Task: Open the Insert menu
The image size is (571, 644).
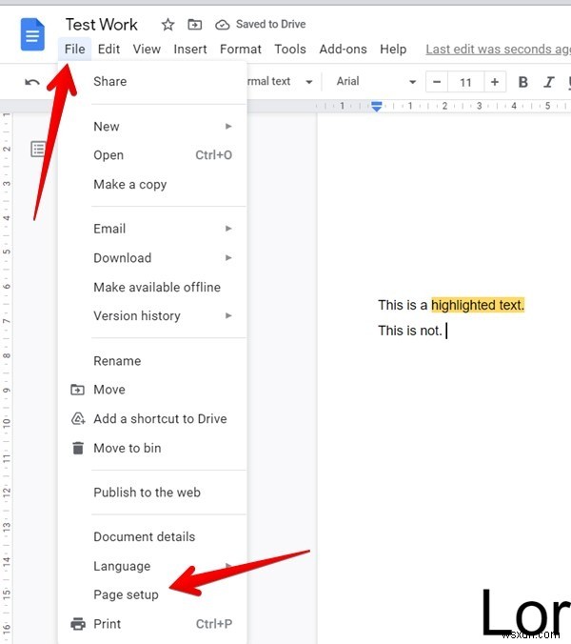Action: point(190,50)
